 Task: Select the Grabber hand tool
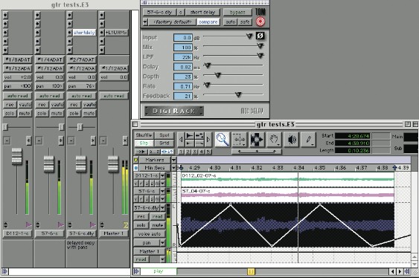(274, 140)
